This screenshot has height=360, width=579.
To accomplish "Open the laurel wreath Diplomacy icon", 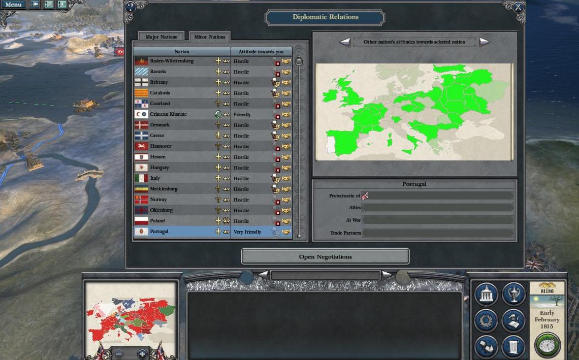I will pyautogui.click(x=486, y=320).
